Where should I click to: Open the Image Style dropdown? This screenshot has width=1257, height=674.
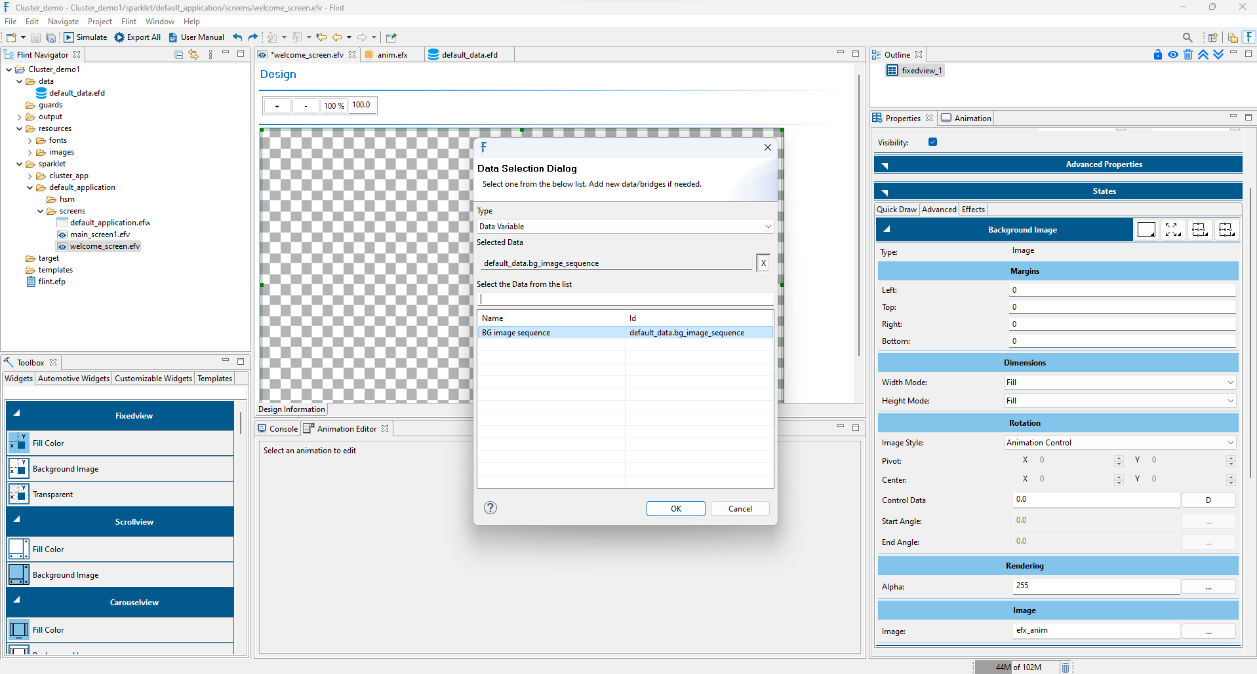click(1230, 442)
